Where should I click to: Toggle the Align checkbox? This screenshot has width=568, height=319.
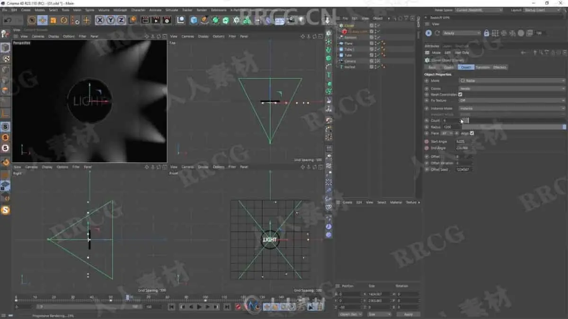point(472,133)
